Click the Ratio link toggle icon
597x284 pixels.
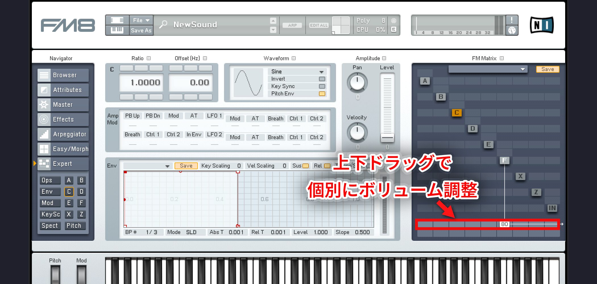click(149, 58)
